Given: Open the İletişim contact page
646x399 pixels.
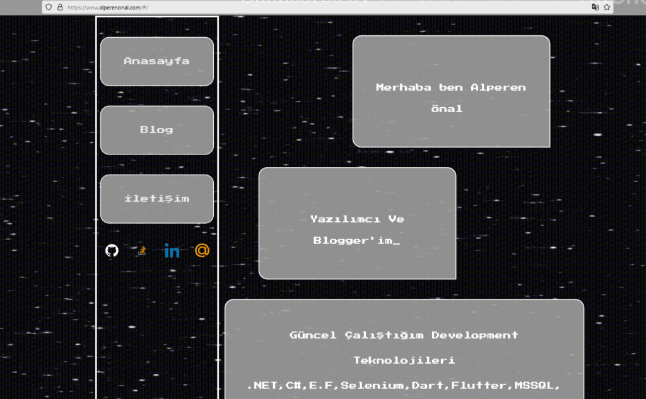Looking at the screenshot, I should [157, 199].
